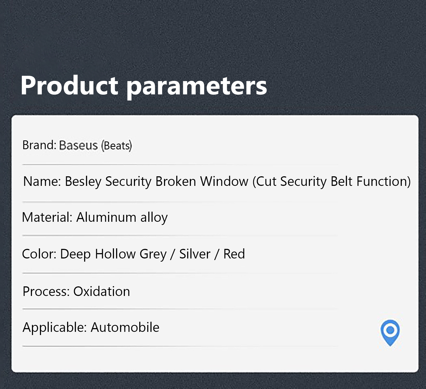Choose the "Silver" color text

click(195, 254)
